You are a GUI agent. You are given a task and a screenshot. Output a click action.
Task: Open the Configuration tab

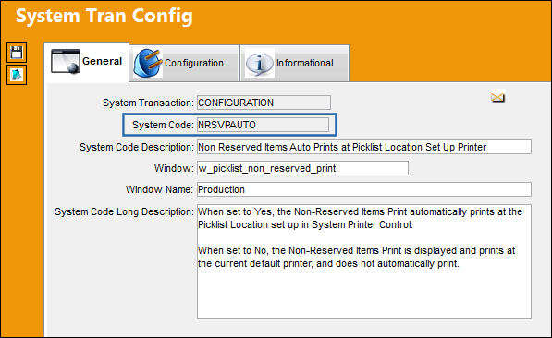tap(184, 64)
